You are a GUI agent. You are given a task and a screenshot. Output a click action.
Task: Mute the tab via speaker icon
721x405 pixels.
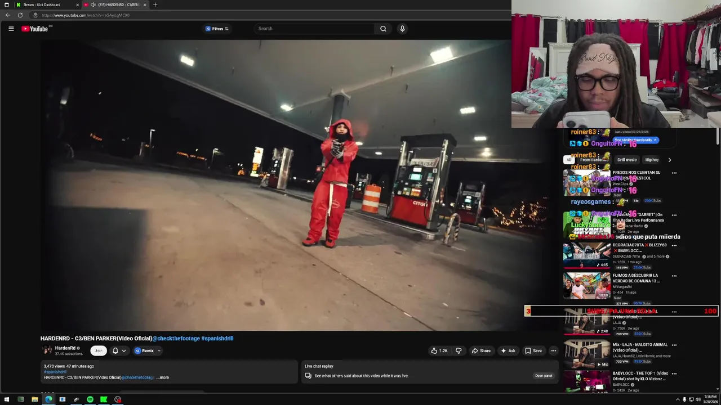[93, 4]
